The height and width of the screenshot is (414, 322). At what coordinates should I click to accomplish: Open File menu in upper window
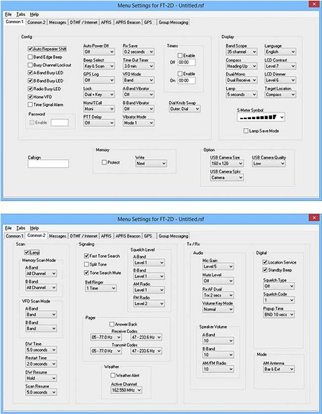click(x=8, y=14)
